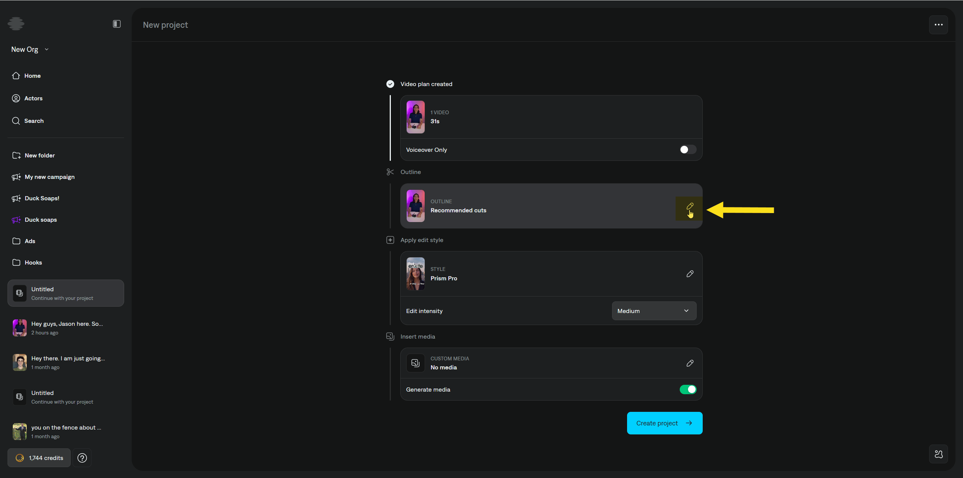Open the Hooks folder
This screenshot has height=478, width=963.
65,262
